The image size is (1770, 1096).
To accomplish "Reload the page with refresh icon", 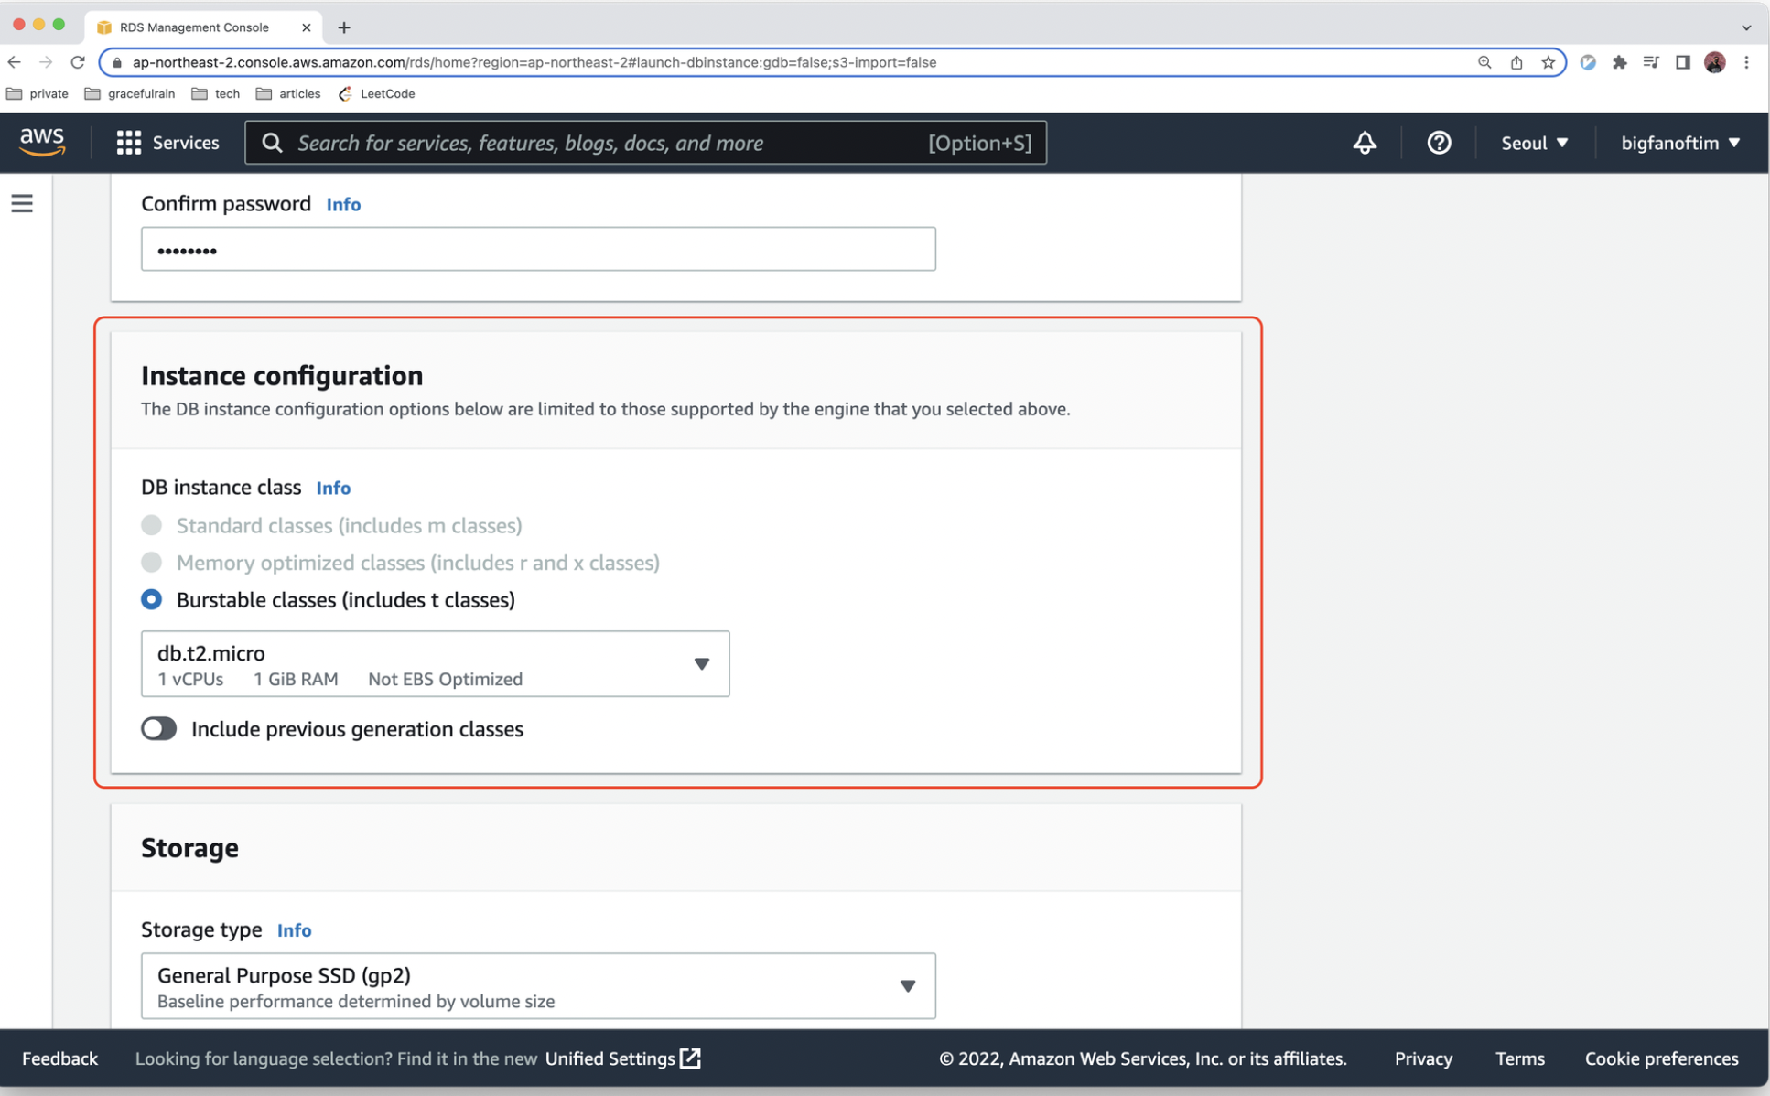I will [78, 62].
